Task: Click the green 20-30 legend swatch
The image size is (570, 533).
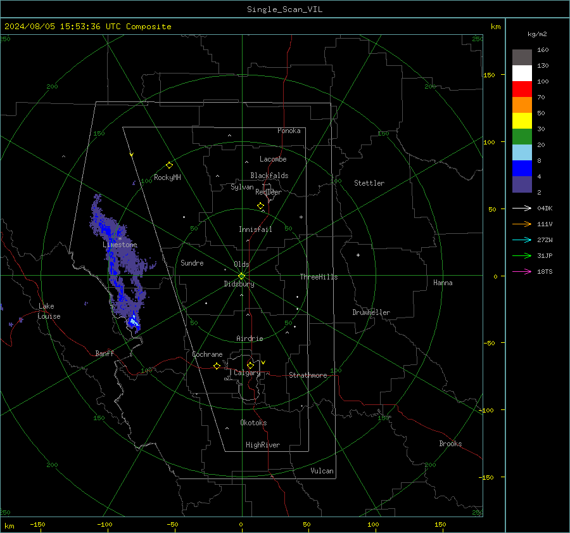Action: click(522, 137)
